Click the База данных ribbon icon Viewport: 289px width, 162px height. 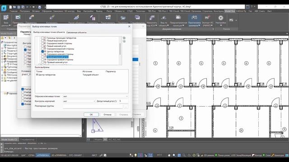tap(6, 18)
